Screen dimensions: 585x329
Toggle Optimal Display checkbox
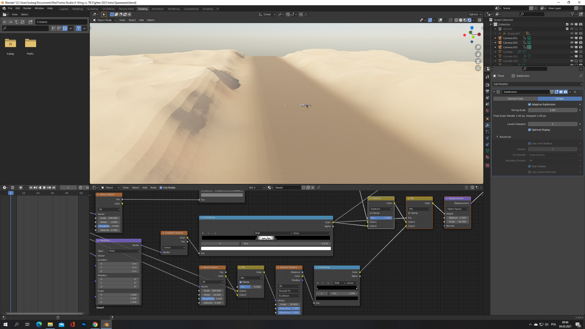(x=530, y=130)
